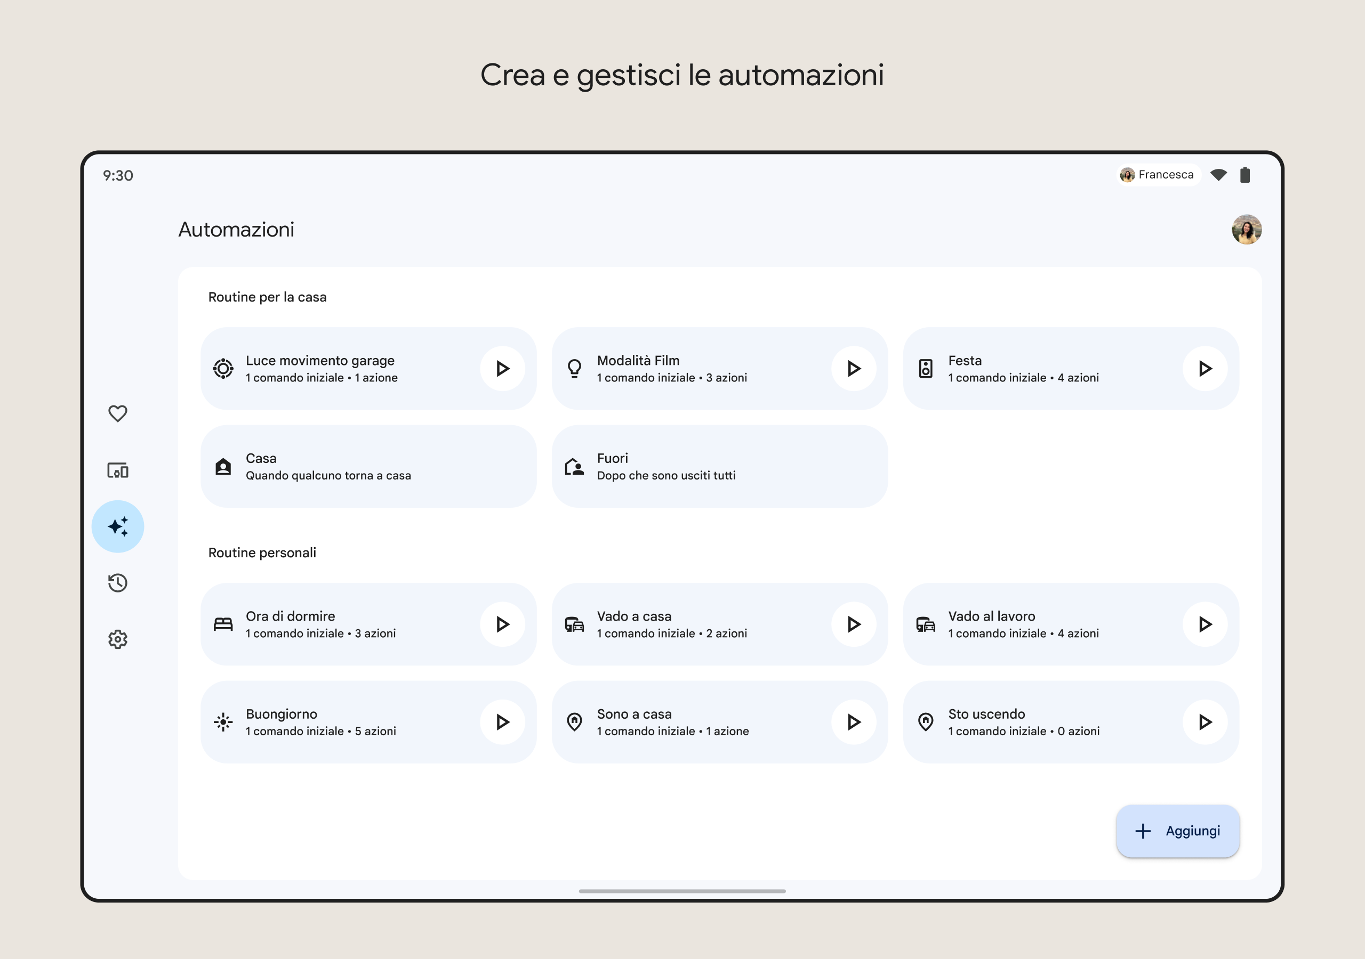The image size is (1365, 959).
Task: Open Ora di dormire routine title
Action: coord(290,616)
